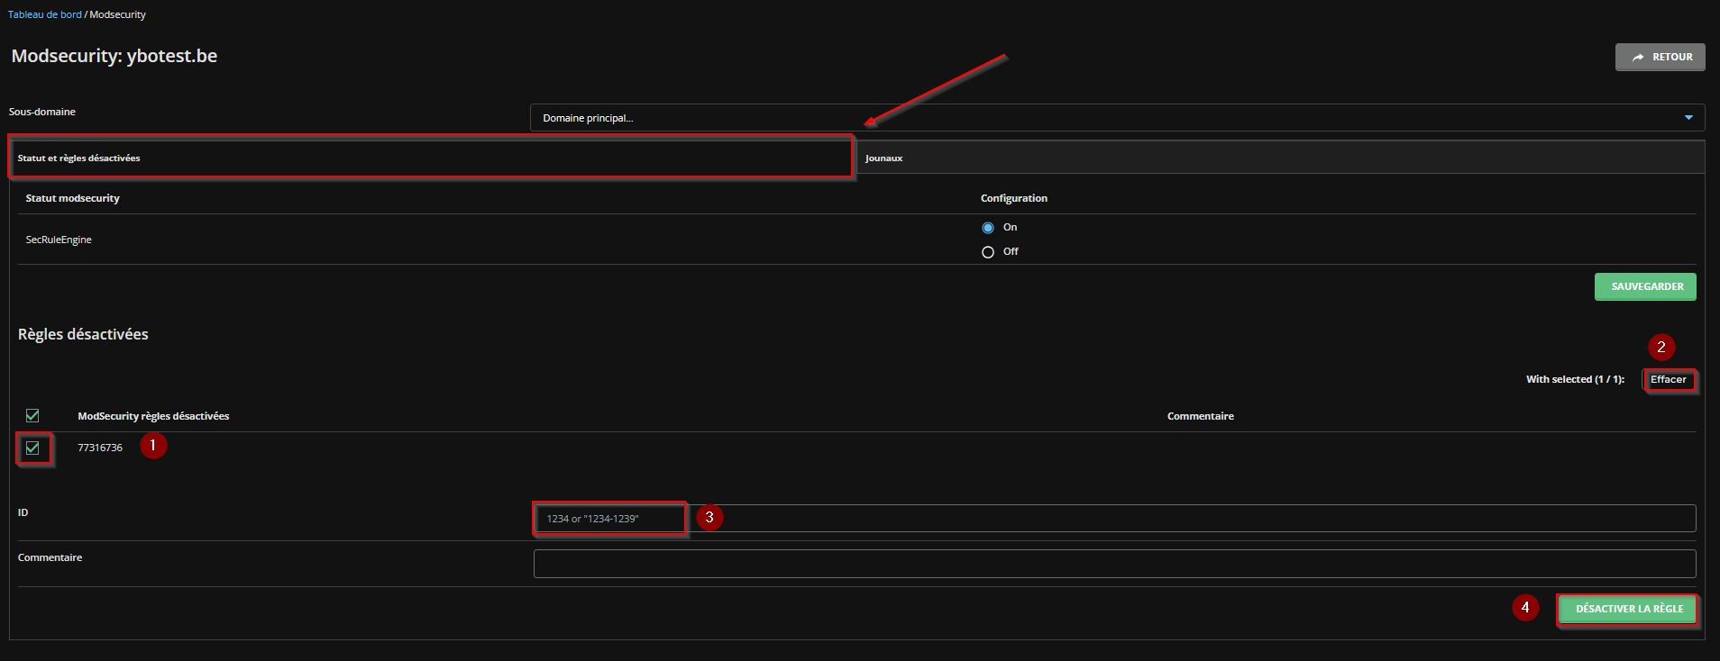Click rule ID 77316736 text

click(100, 448)
